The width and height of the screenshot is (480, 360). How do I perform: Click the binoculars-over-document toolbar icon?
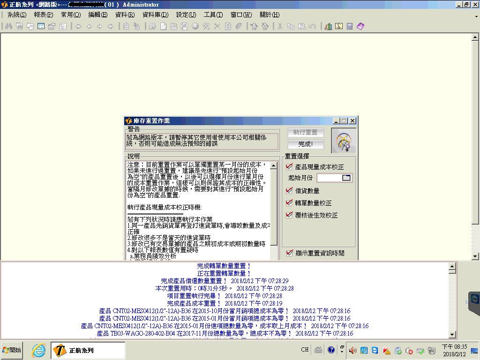[x=19, y=26]
